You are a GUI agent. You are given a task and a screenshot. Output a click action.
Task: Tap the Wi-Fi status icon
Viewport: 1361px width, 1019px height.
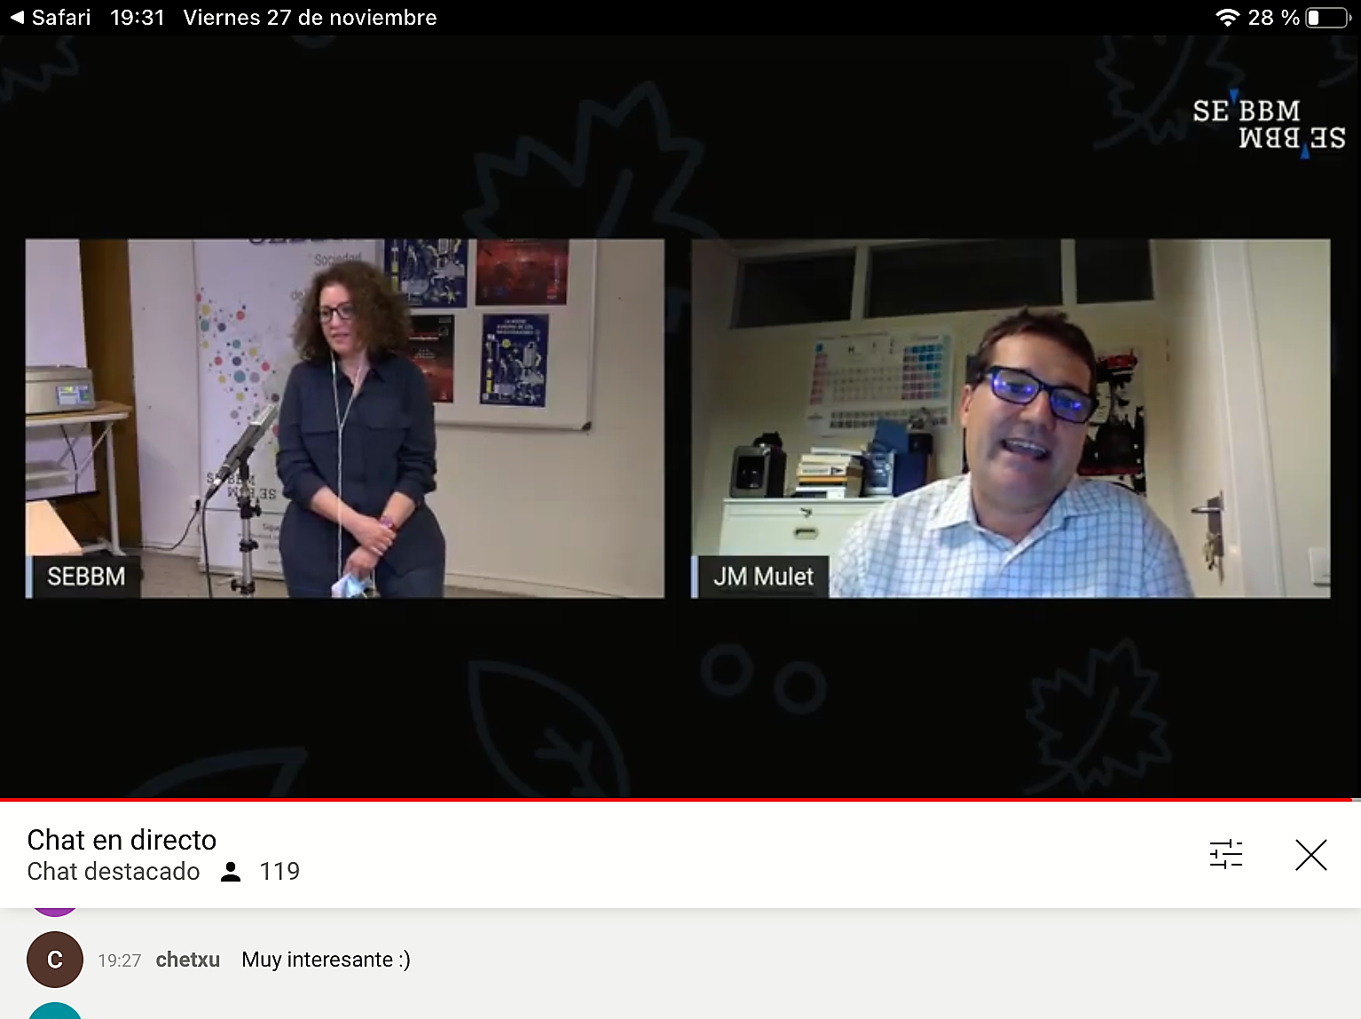1227,18
